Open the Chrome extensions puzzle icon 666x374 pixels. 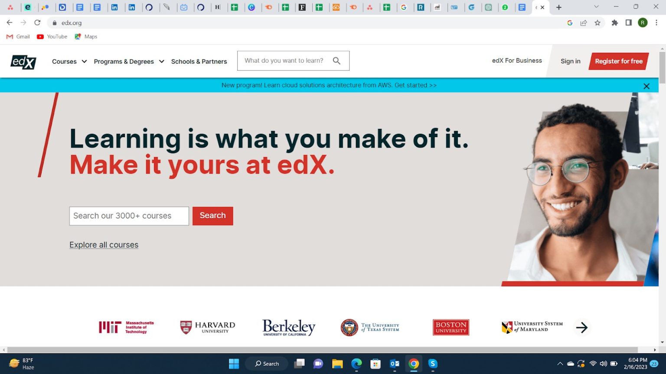tap(614, 23)
